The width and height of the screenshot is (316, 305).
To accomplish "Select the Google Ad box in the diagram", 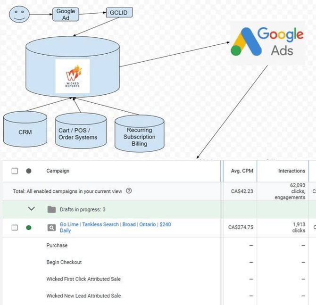I will pos(66,15).
